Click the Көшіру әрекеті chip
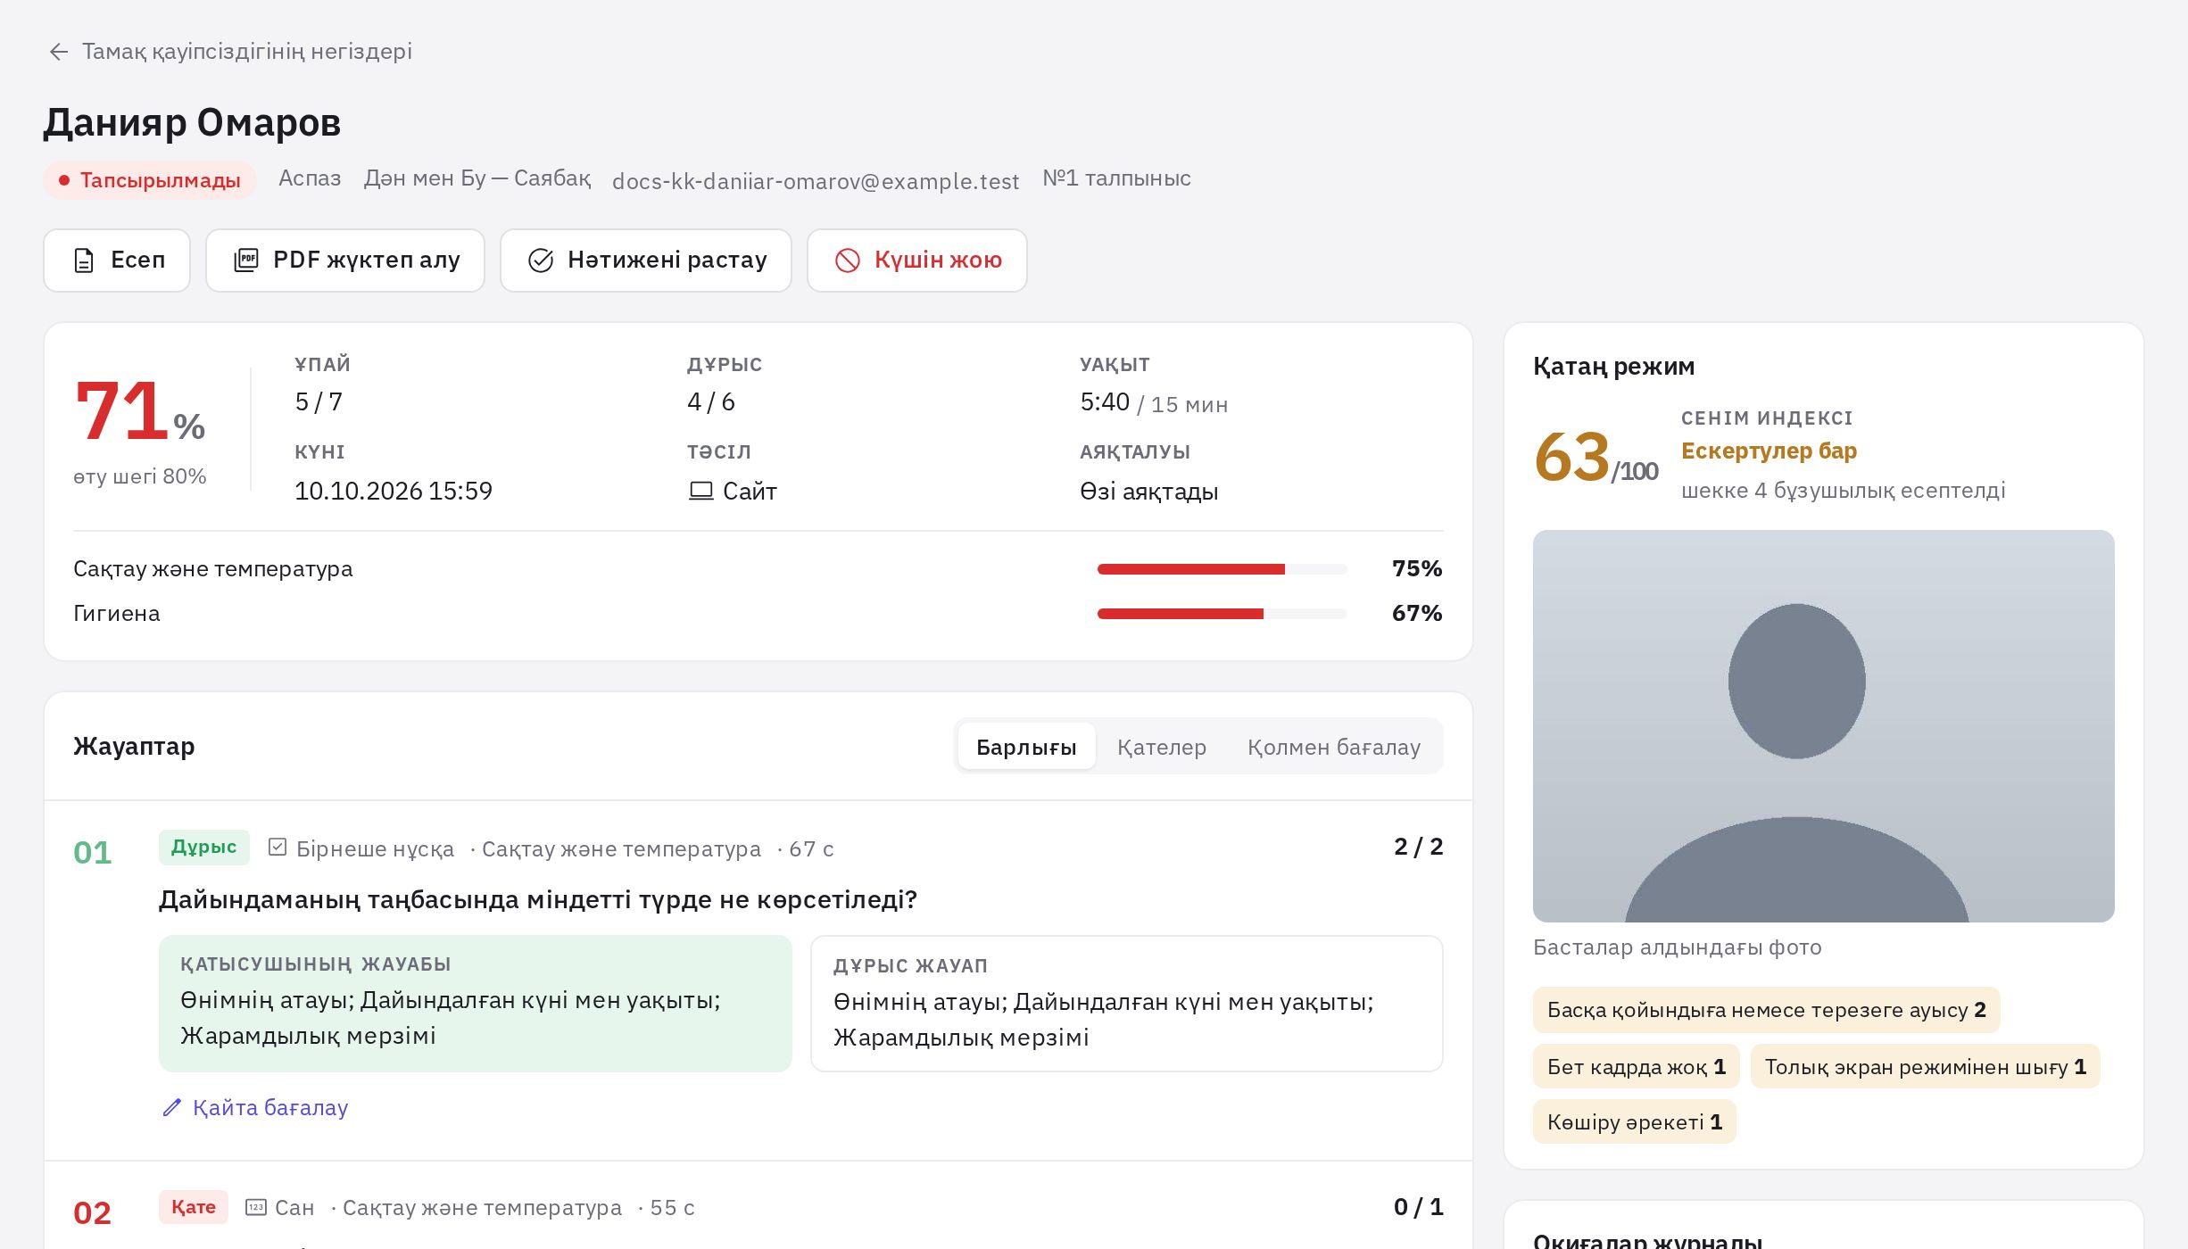 click(x=1635, y=1122)
